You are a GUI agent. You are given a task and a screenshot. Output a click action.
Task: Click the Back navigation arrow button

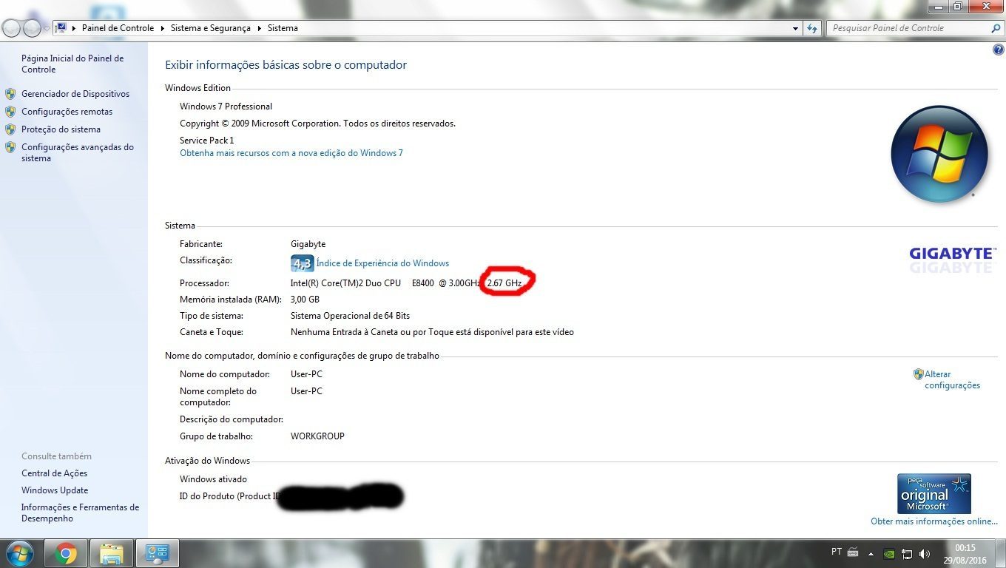12,28
